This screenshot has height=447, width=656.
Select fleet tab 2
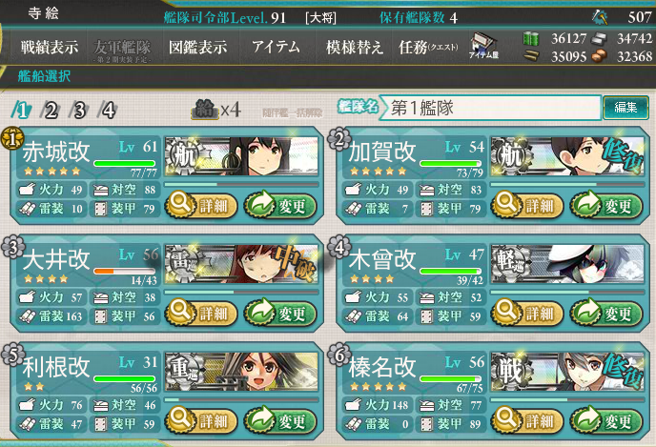[x=51, y=111]
